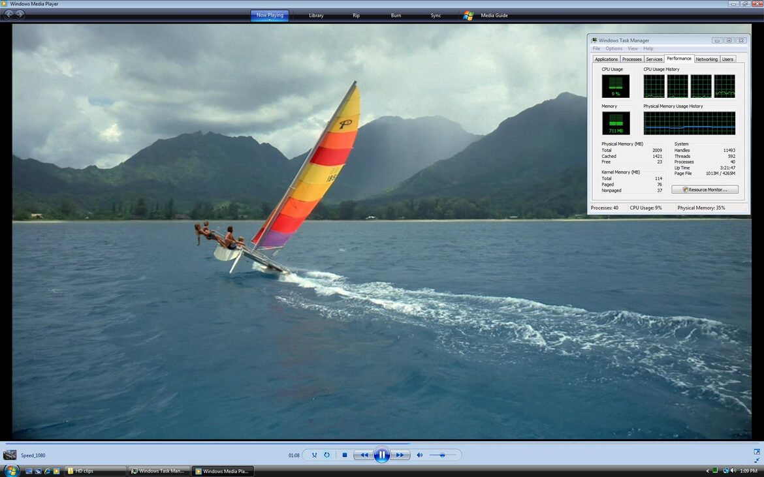The height and width of the screenshot is (477, 764).
Task: Switch to Task Manager Applications tab
Action: [606, 59]
